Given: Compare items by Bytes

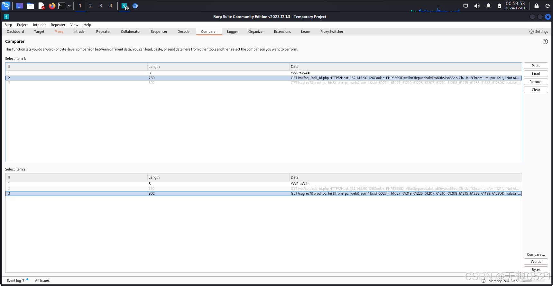Looking at the screenshot, I should 536,270.
